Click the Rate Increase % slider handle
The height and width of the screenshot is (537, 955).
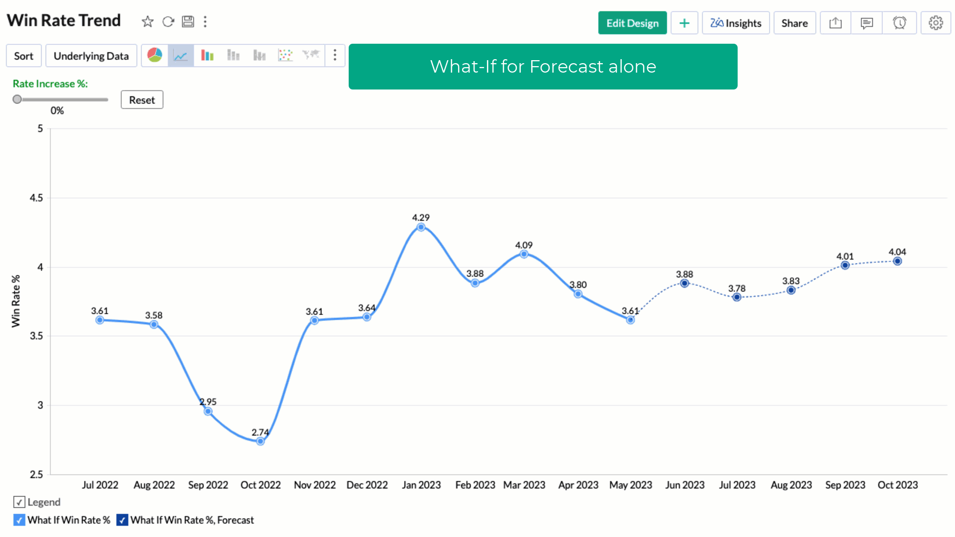tap(17, 99)
